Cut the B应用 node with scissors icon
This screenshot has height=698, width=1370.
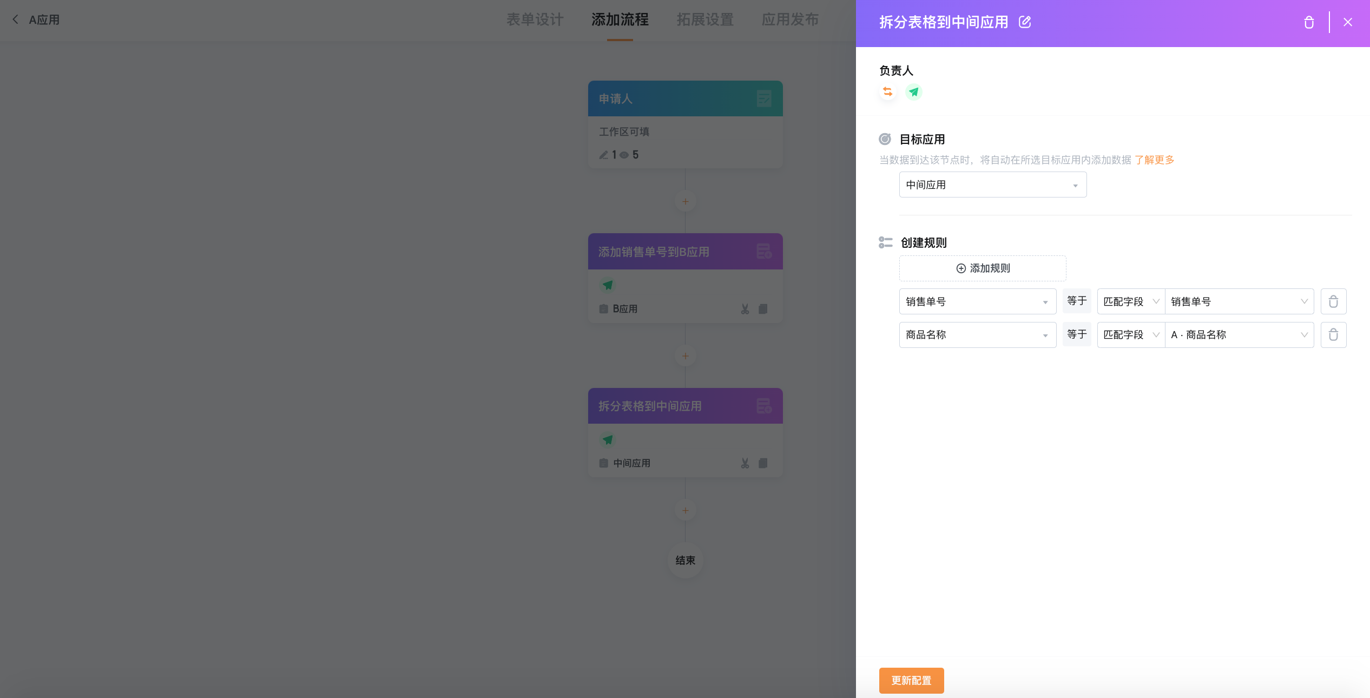(745, 309)
